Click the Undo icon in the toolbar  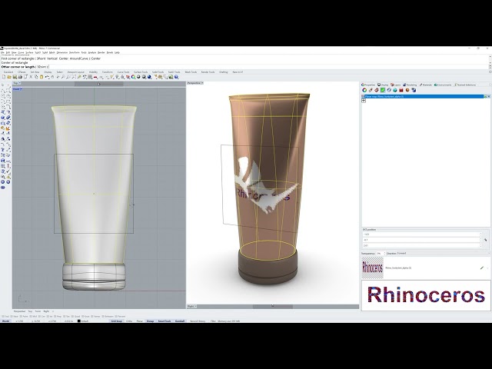tap(47, 77)
